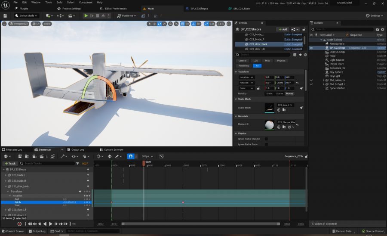
Task: Click Edit in Blueprint for C23_door_back
Action: click(293, 44)
